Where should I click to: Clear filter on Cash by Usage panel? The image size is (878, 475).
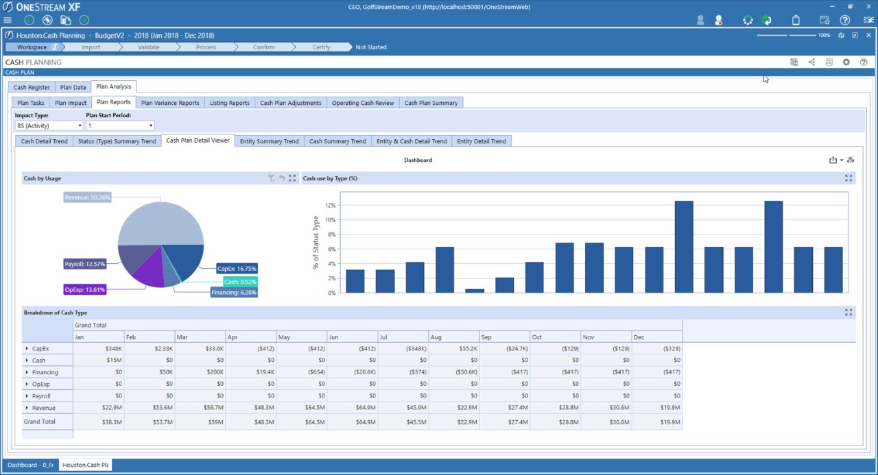pyautogui.click(x=272, y=178)
